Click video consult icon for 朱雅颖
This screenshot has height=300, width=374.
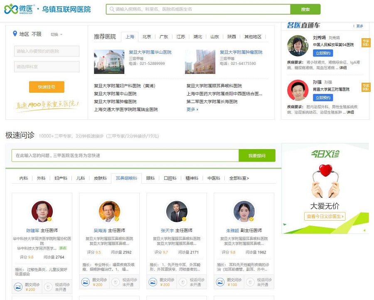click(x=250, y=282)
